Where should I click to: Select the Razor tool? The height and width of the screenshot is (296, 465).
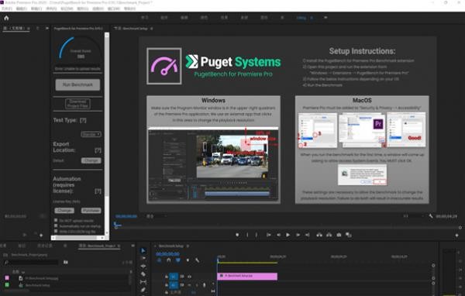coord(143,274)
